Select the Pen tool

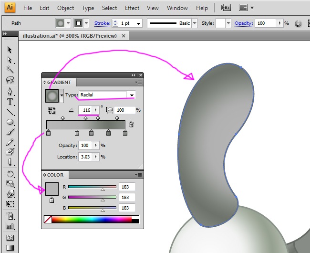[9, 92]
